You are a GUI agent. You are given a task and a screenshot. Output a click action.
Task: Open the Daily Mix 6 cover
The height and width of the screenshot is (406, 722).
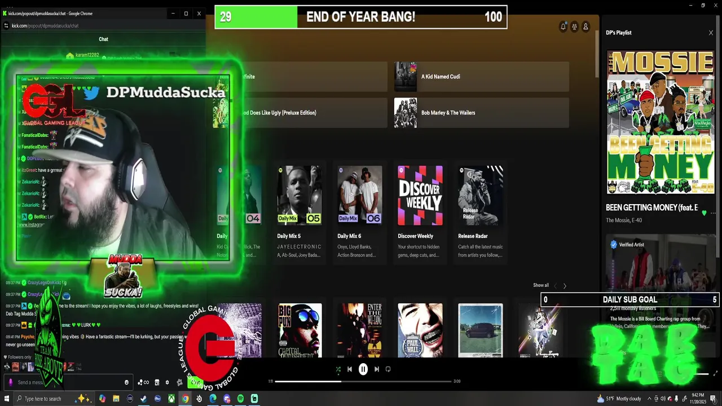click(x=360, y=195)
